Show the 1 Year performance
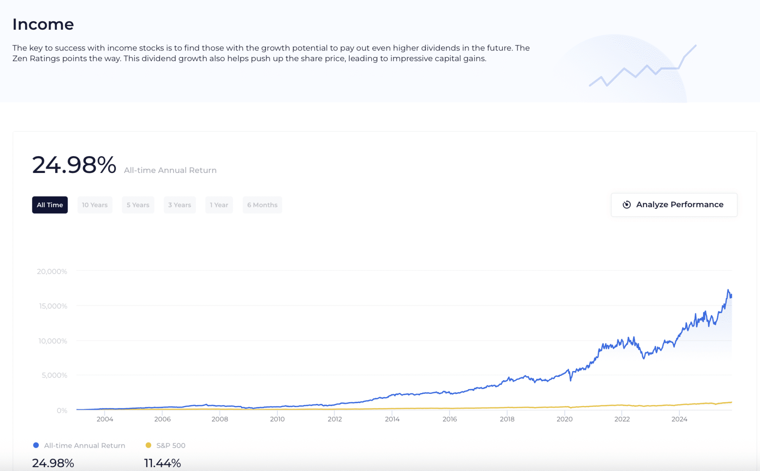 coord(219,205)
